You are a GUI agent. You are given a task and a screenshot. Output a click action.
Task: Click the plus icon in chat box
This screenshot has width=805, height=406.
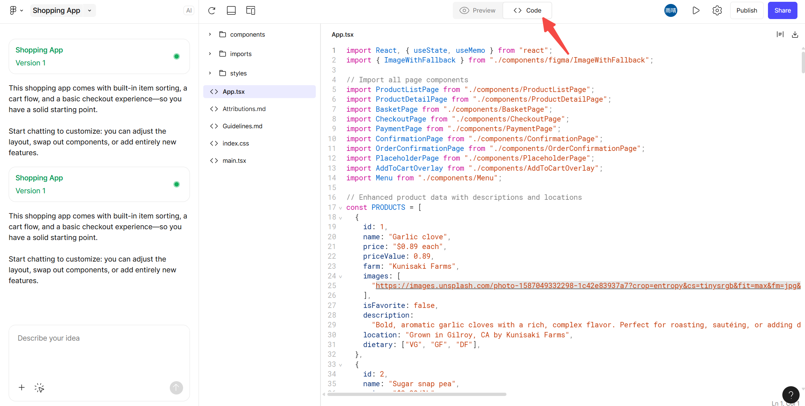coord(22,387)
